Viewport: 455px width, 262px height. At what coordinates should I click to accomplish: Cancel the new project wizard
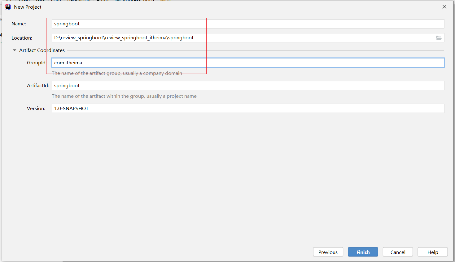tap(398, 252)
